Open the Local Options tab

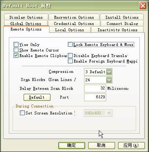(70, 30)
